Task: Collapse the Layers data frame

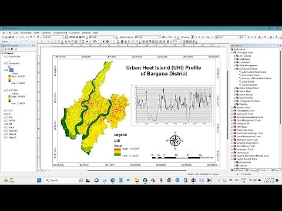Action: pyautogui.click(x=2, y=53)
